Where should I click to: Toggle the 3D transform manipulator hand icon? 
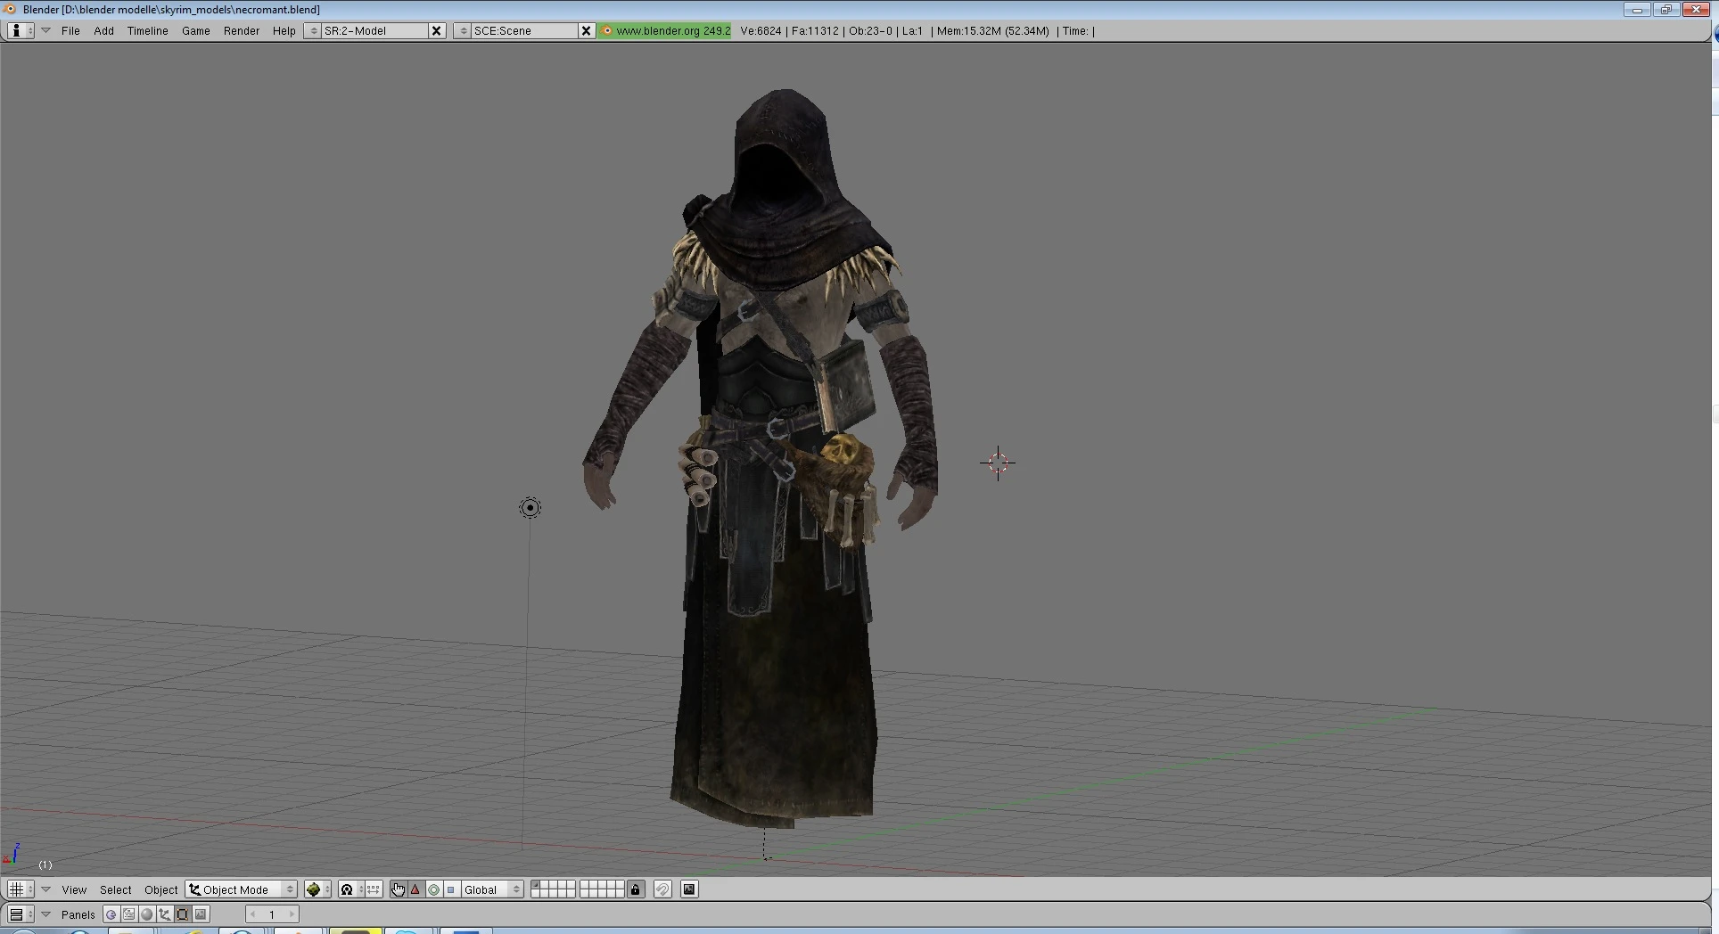point(398,889)
